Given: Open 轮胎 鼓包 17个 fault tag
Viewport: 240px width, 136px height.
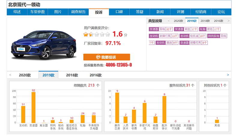Looking at the screenshot, I should [x=210, y=29].
